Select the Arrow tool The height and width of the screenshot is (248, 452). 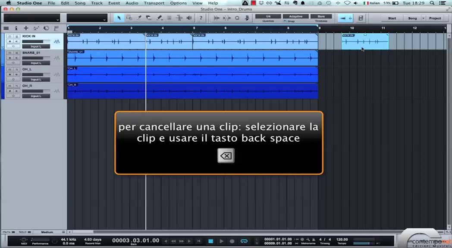pyautogui.click(x=119, y=18)
